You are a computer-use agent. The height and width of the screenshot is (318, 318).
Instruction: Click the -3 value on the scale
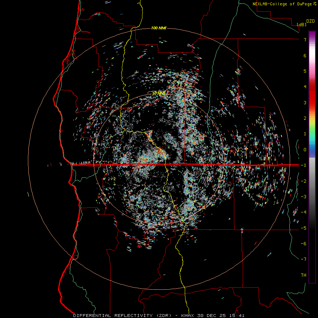tap(304, 197)
